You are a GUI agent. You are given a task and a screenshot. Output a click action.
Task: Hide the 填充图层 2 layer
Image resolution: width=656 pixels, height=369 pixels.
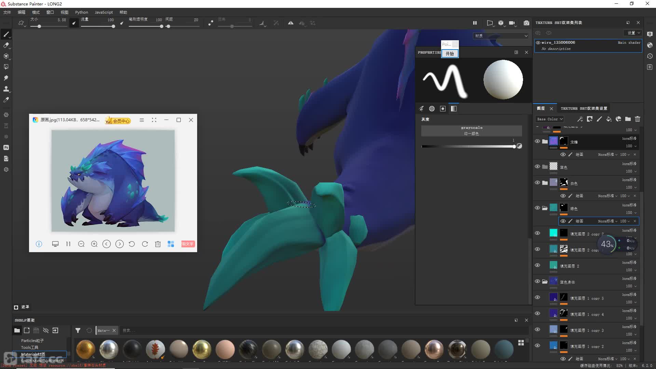(537, 265)
